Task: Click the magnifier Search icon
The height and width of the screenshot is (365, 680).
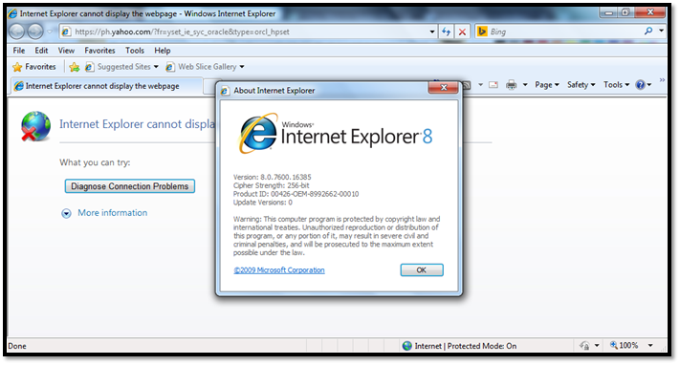Action: [648, 31]
